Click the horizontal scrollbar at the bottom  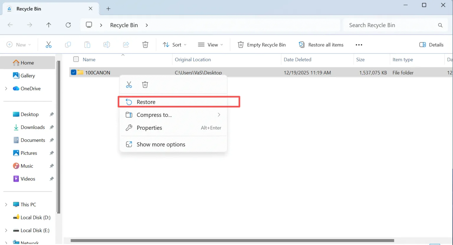click(x=232, y=241)
